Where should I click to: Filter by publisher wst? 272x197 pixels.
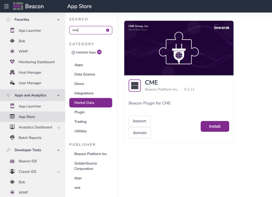tap(77, 188)
